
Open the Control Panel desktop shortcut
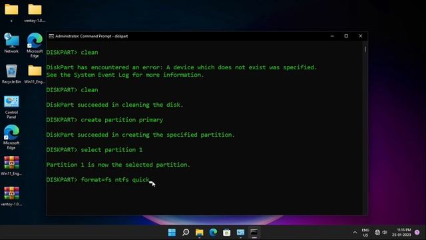11,107
